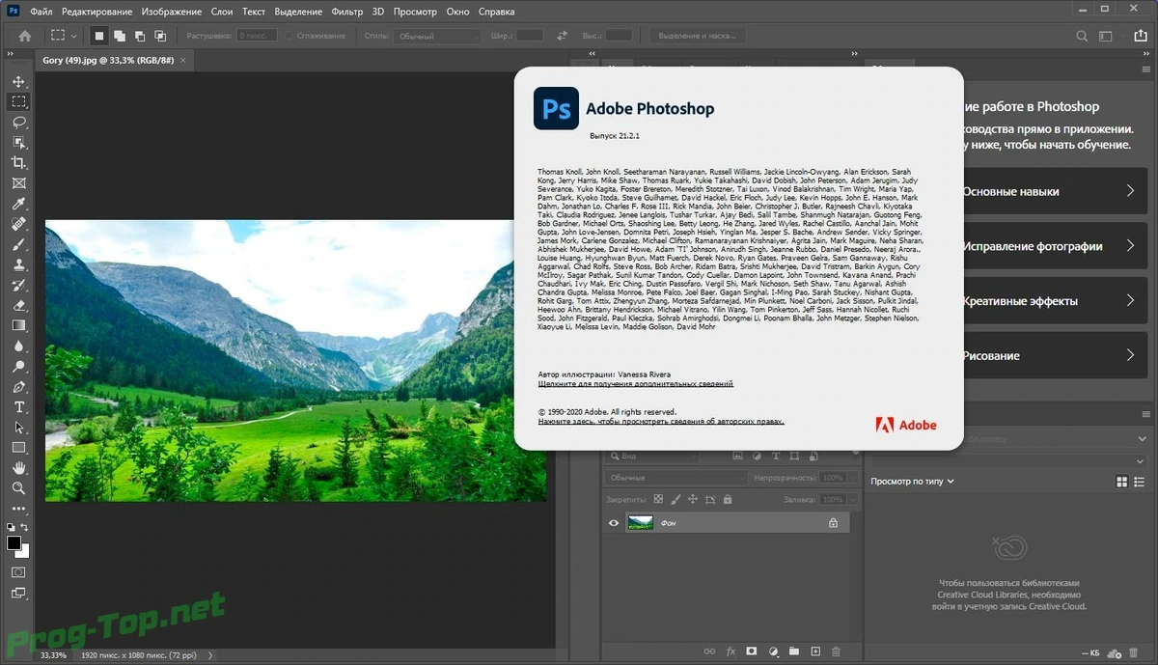Toggle lock all padlock in Закрепить row

click(x=728, y=500)
